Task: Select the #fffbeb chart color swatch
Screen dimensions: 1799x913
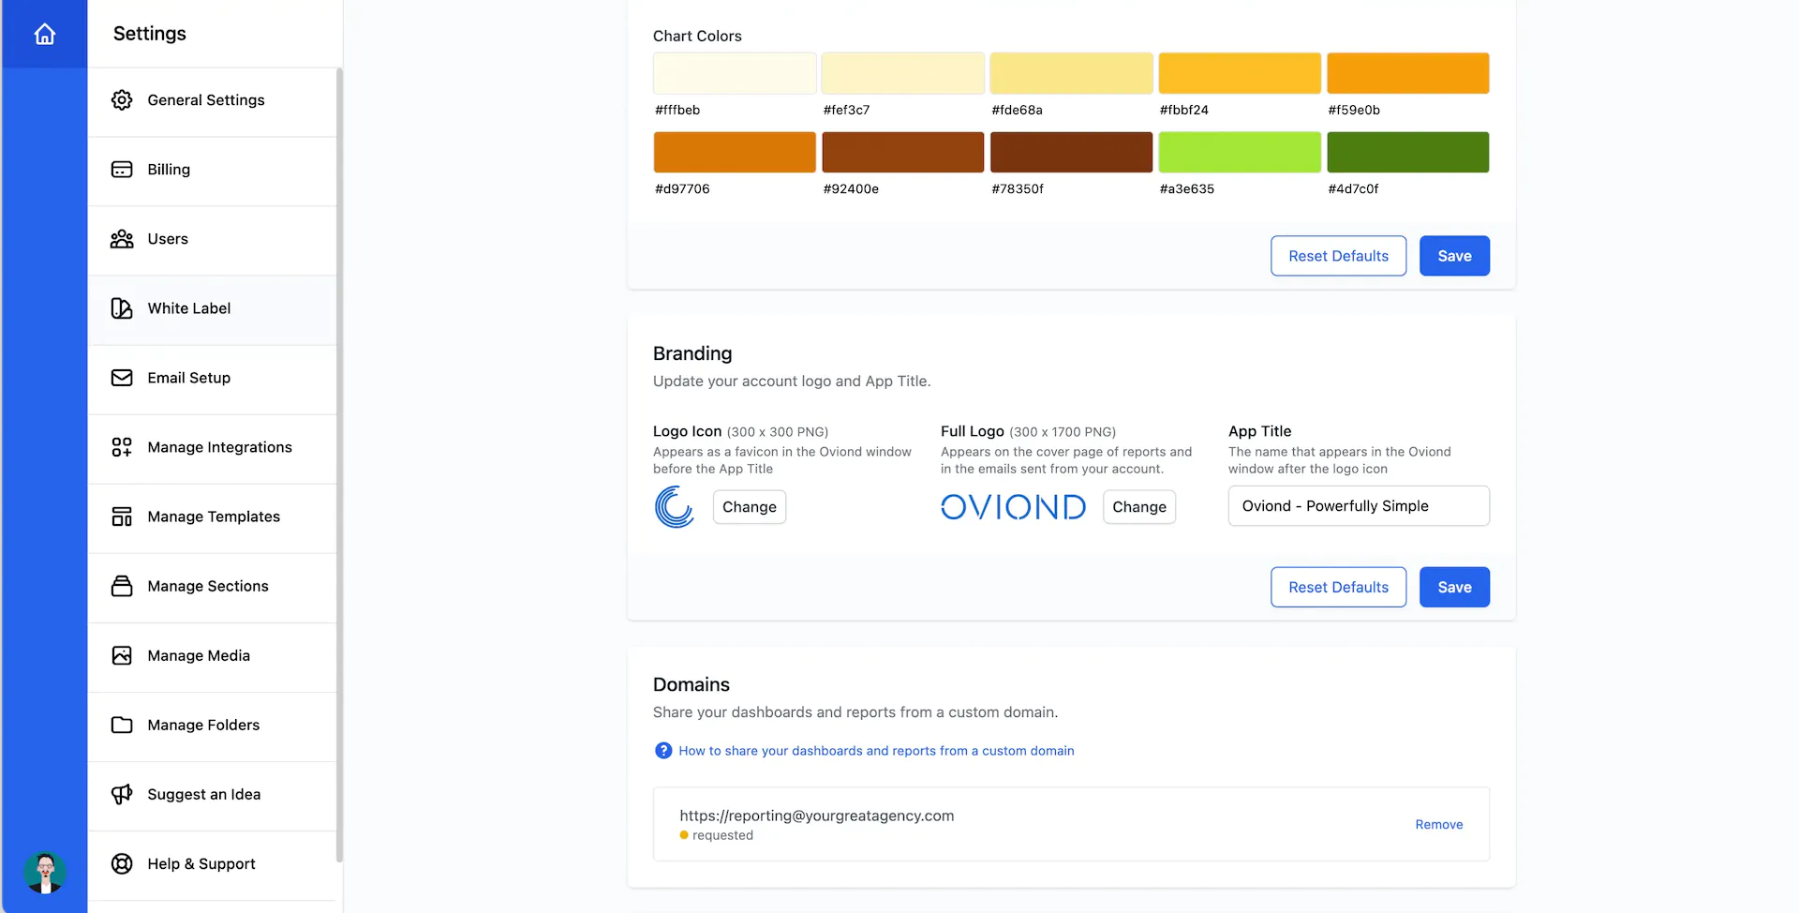Action: [x=735, y=73]
